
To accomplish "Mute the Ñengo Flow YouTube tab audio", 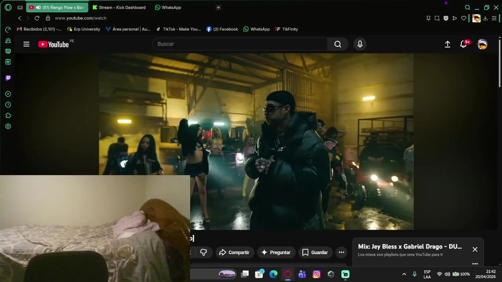I will 38,7.
